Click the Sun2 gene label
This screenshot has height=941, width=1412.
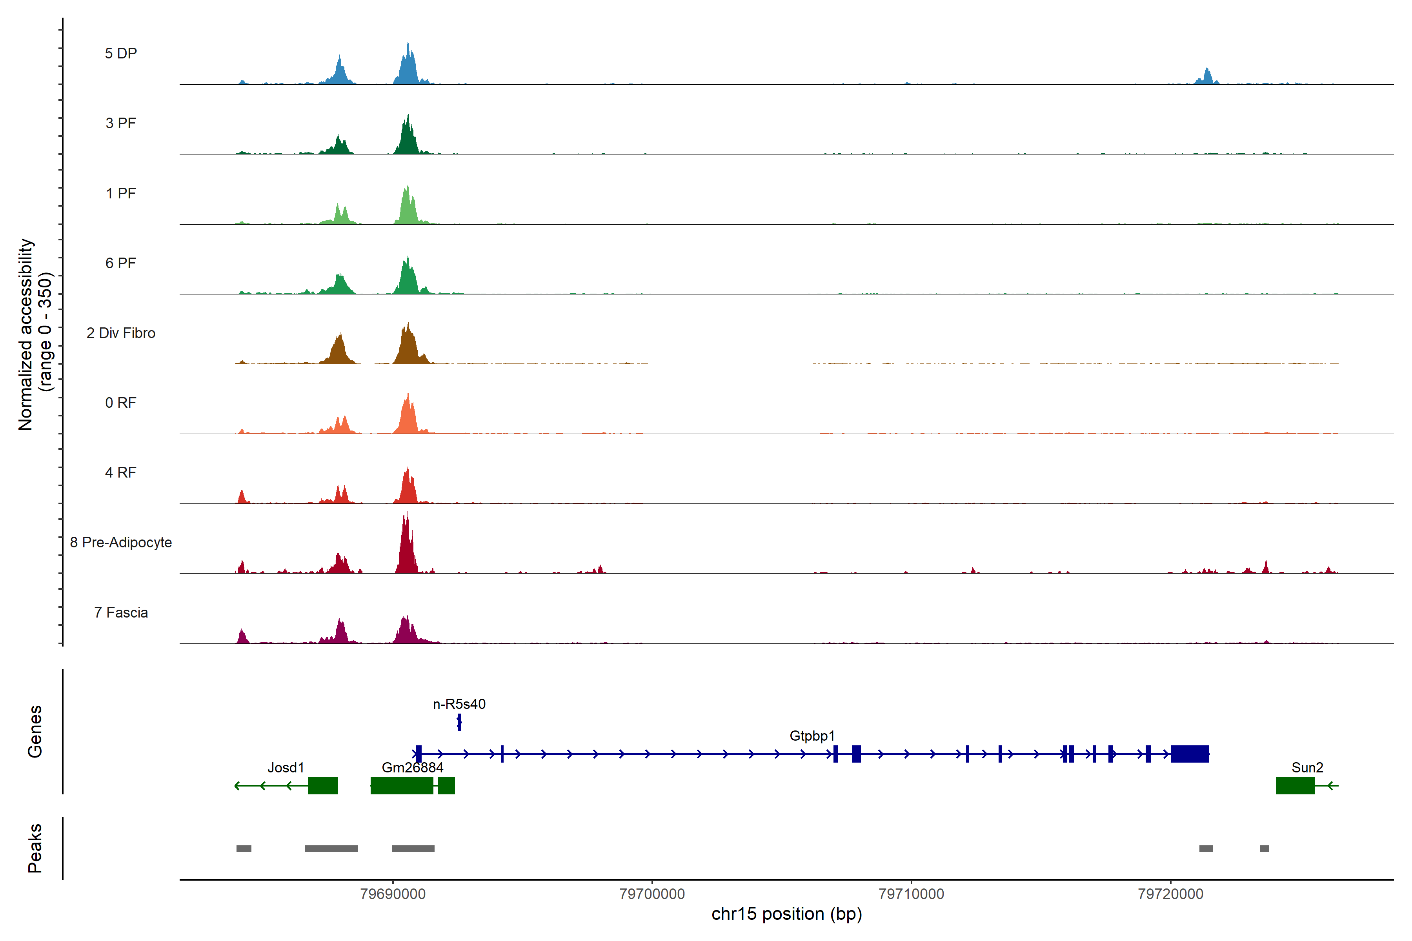[x=1307, y=768]
